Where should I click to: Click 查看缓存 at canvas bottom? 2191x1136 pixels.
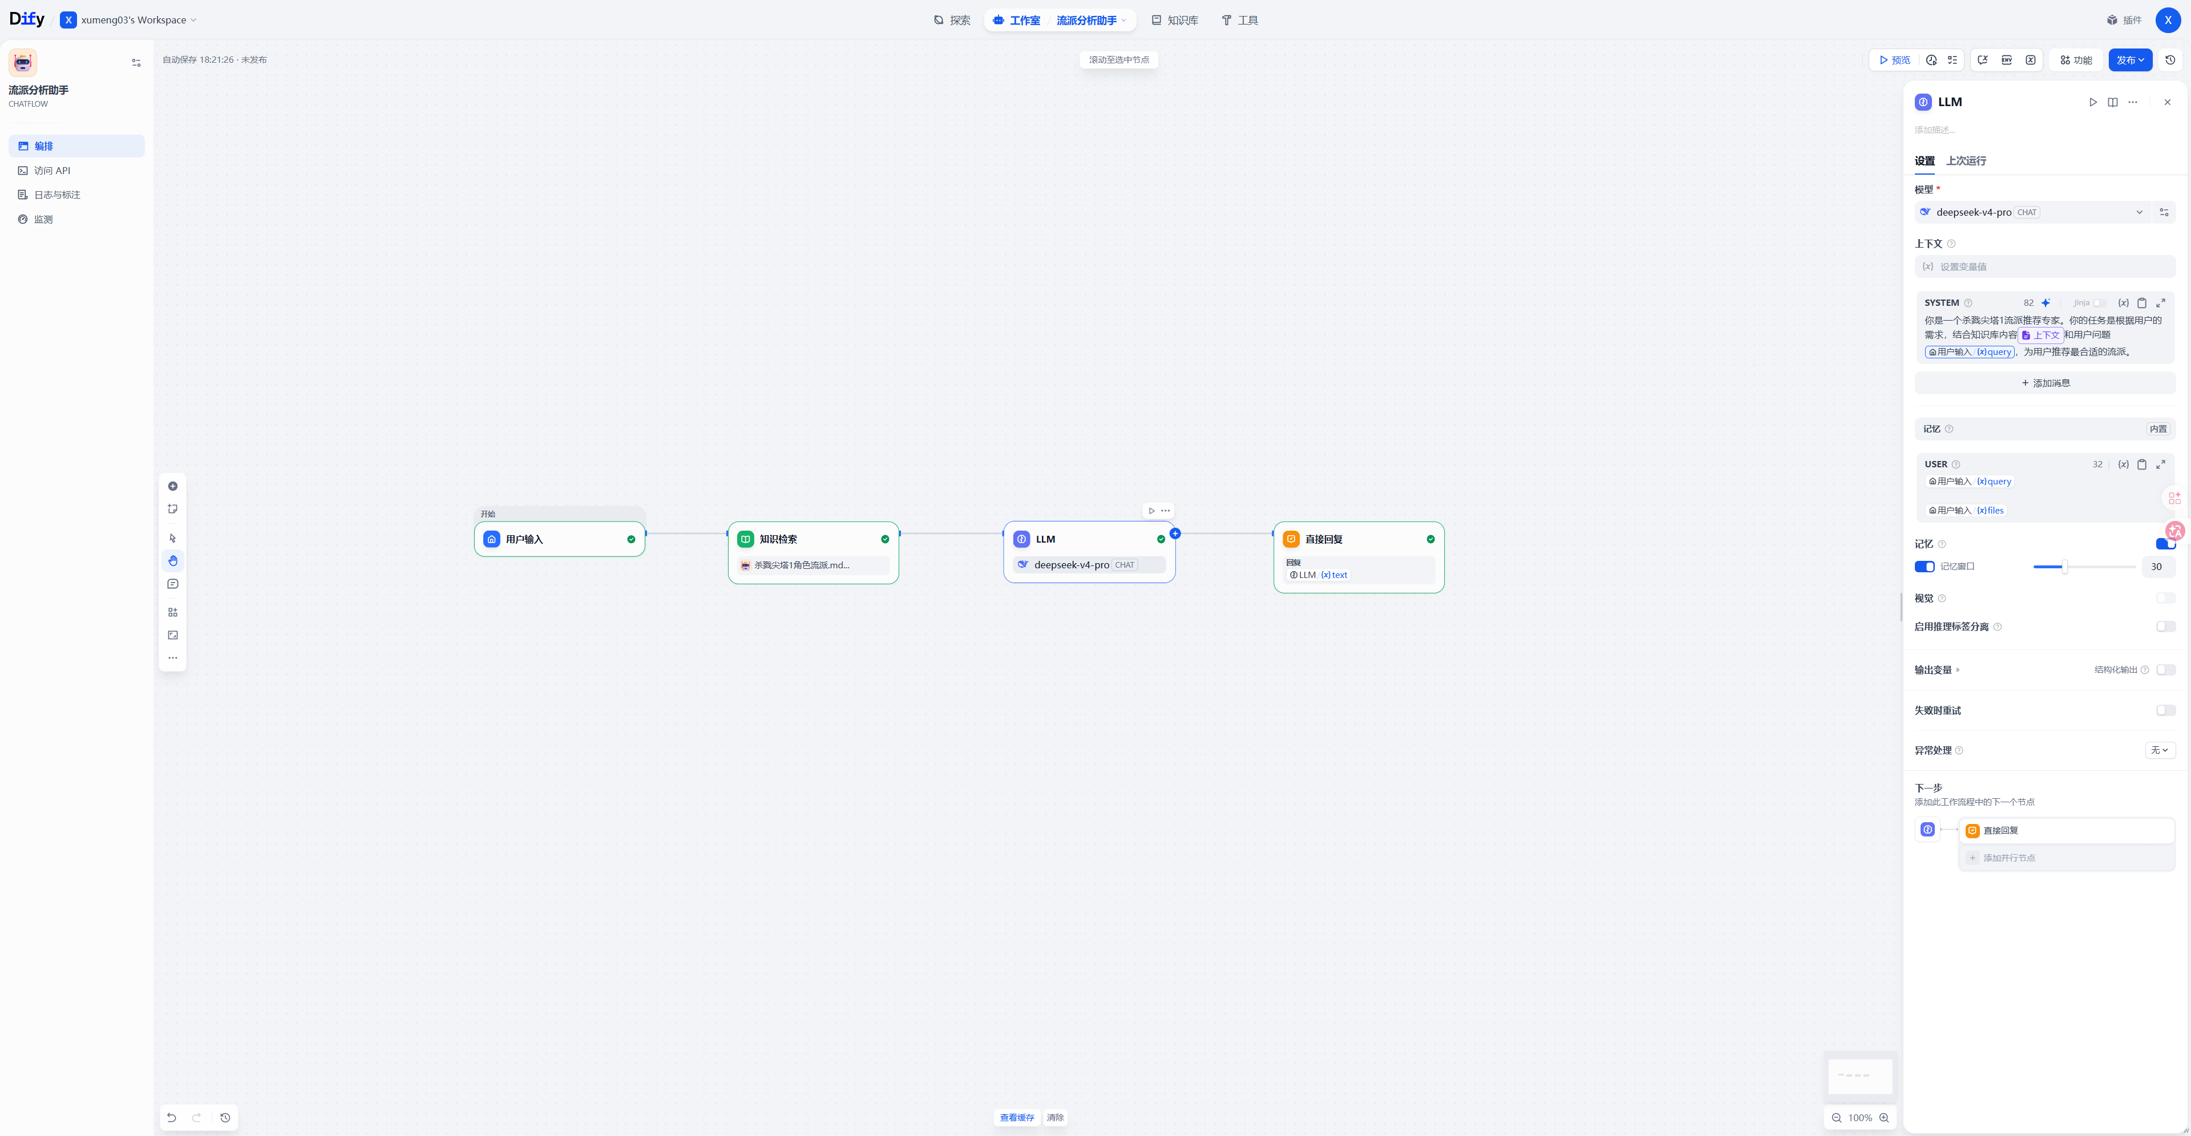(x=1016, y=1118)
